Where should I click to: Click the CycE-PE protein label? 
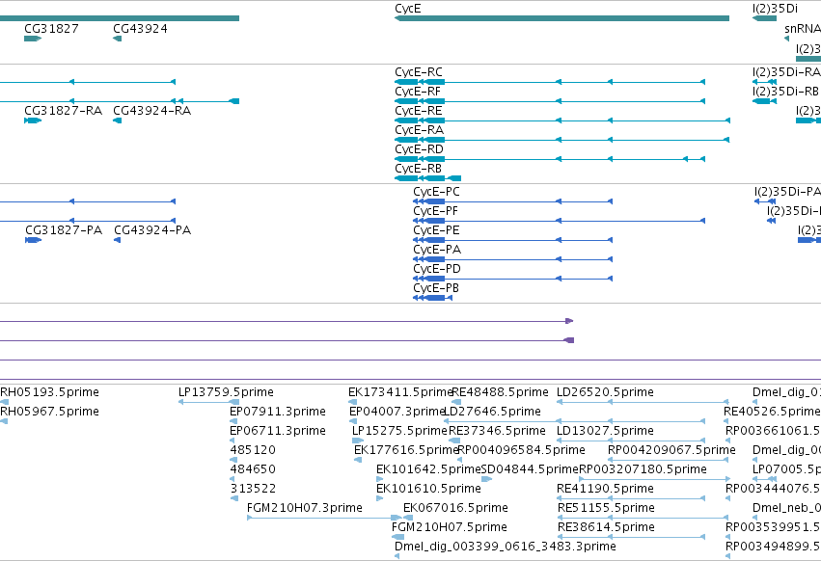tap(436, 230)
